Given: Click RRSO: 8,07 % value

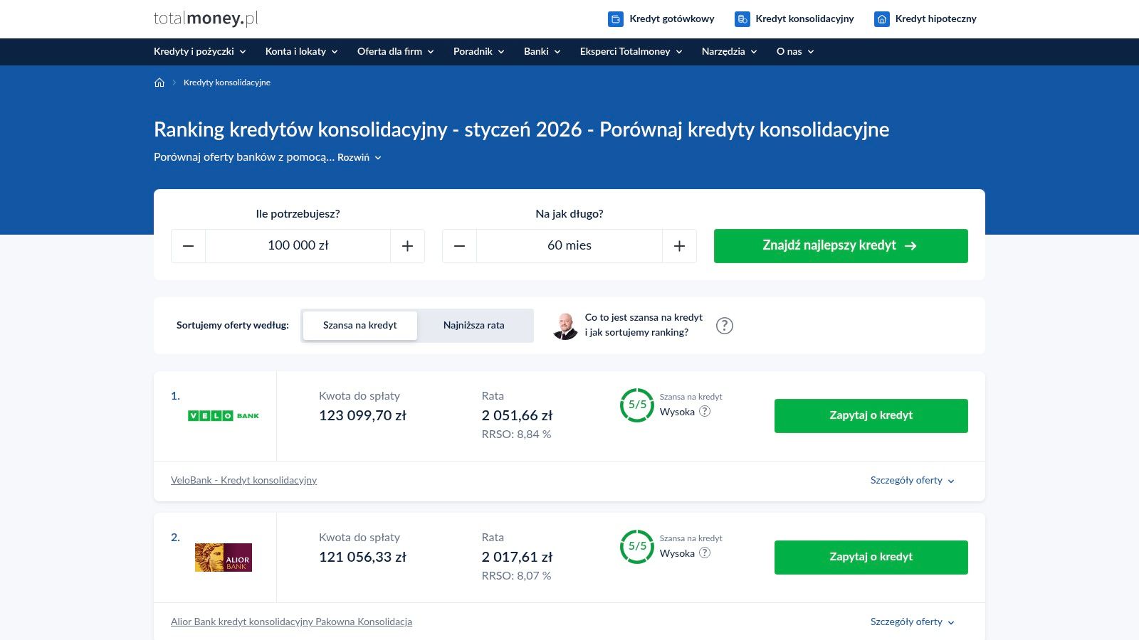Looking at the screenshot, I should 516,576.
